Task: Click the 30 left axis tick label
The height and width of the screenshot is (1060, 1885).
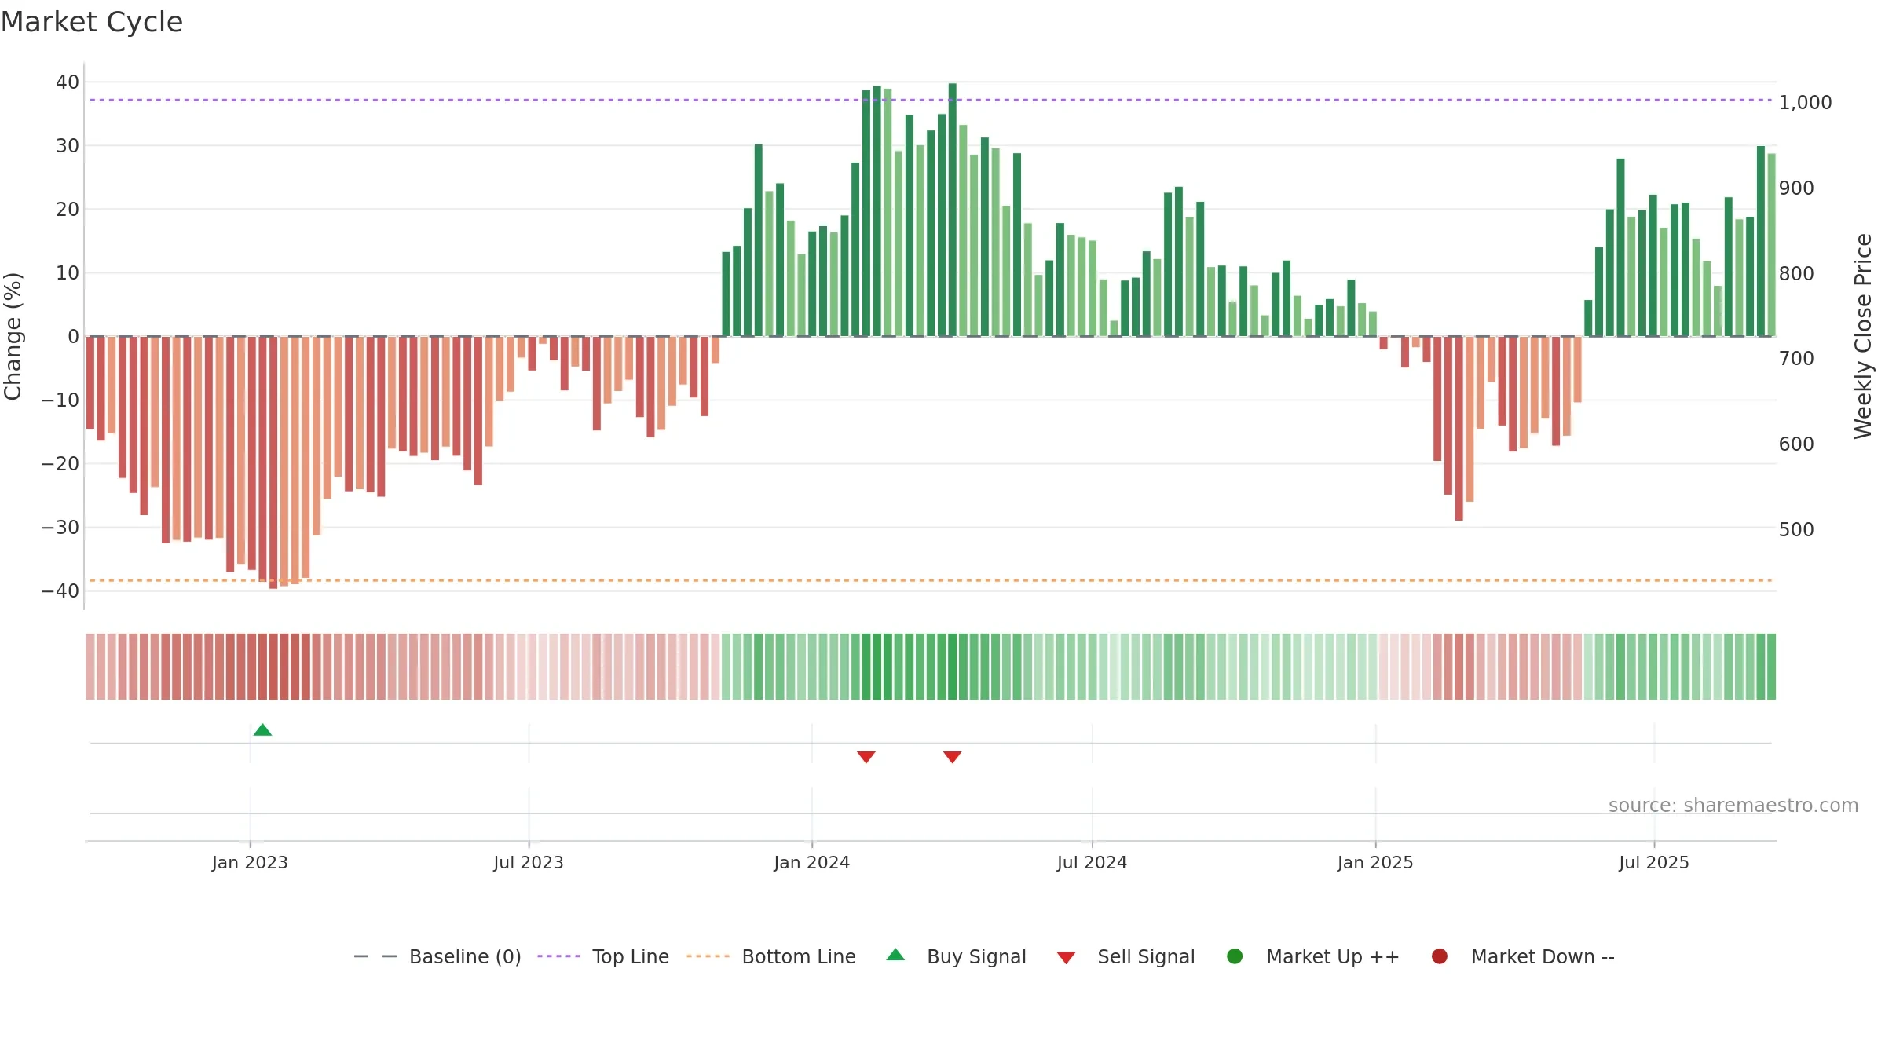Action: (x=68, y=146)
